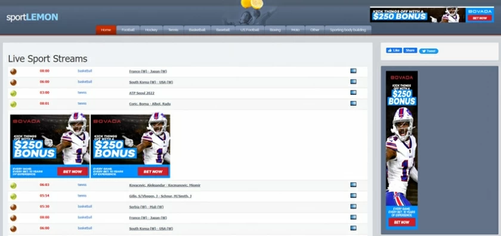Screen dimensions: 501x236
Task: Click the 06:03 time of the Kovacevic - Kecmanovic row
Action: (44, 185)
